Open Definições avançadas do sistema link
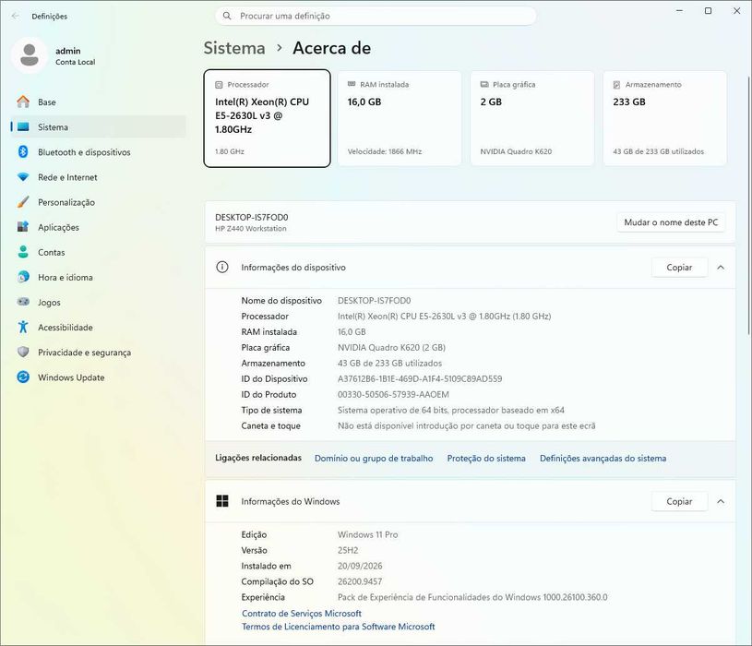The width and height of the screenshot is (752, 646). (603, 459)
